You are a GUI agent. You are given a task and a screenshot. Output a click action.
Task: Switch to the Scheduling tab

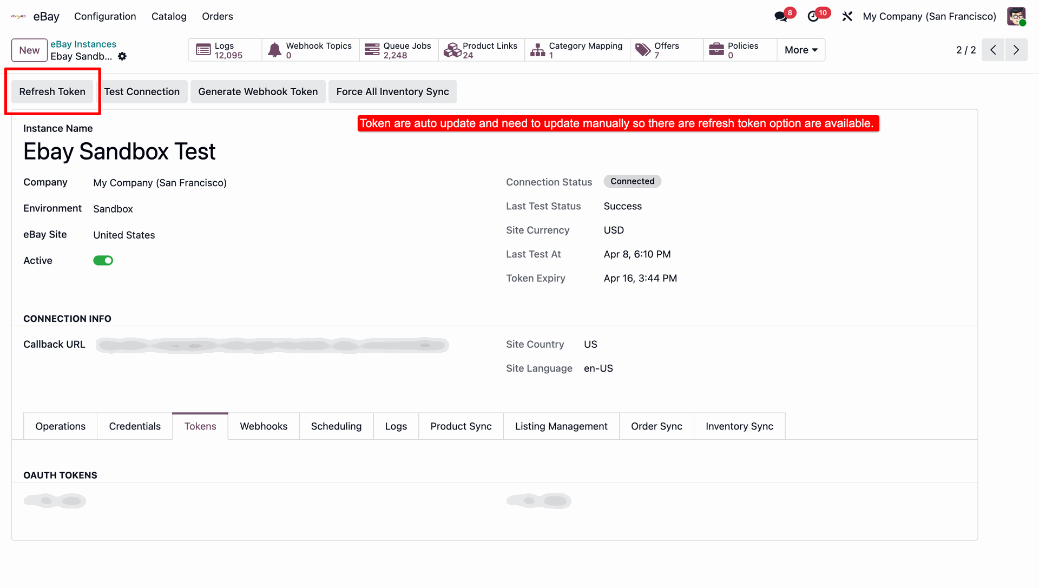336,426
